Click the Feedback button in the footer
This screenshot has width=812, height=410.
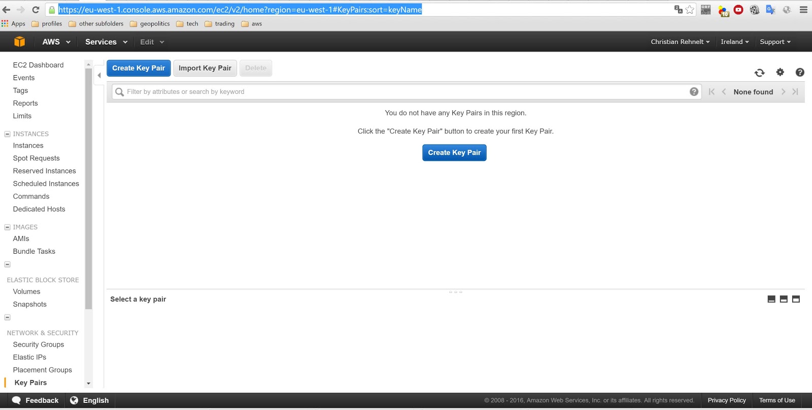tap(36, 400)
